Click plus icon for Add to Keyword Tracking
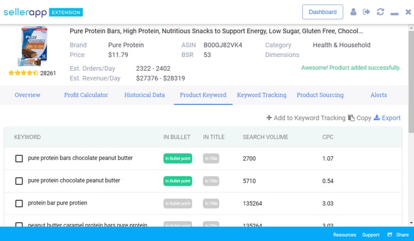 pos(269,117)
